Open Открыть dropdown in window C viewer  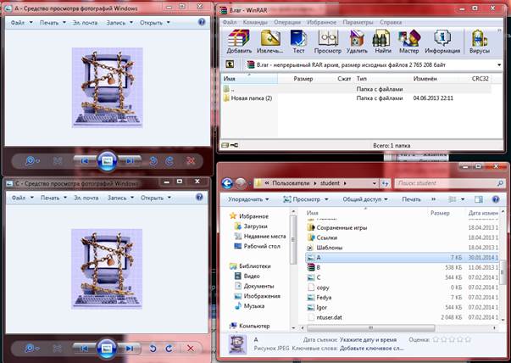pyautogui.click(x=156, y=198)
